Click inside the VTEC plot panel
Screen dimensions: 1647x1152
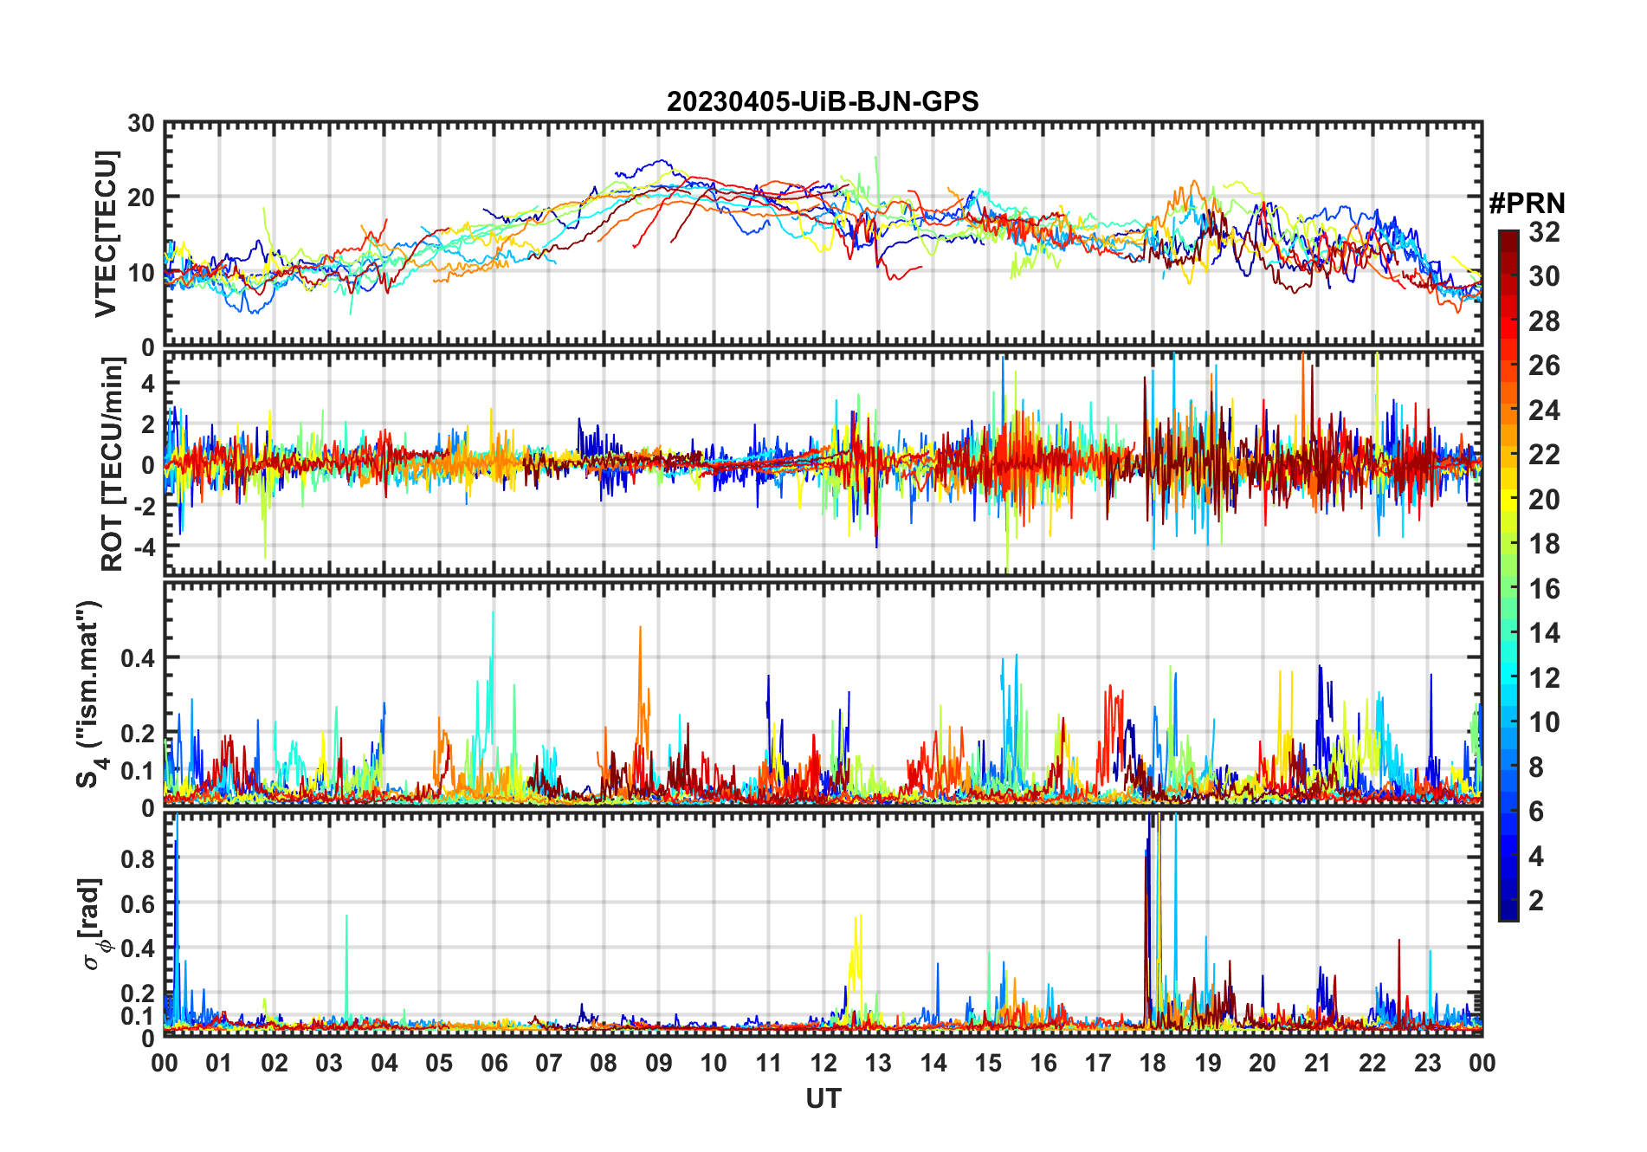coord(823,234)
